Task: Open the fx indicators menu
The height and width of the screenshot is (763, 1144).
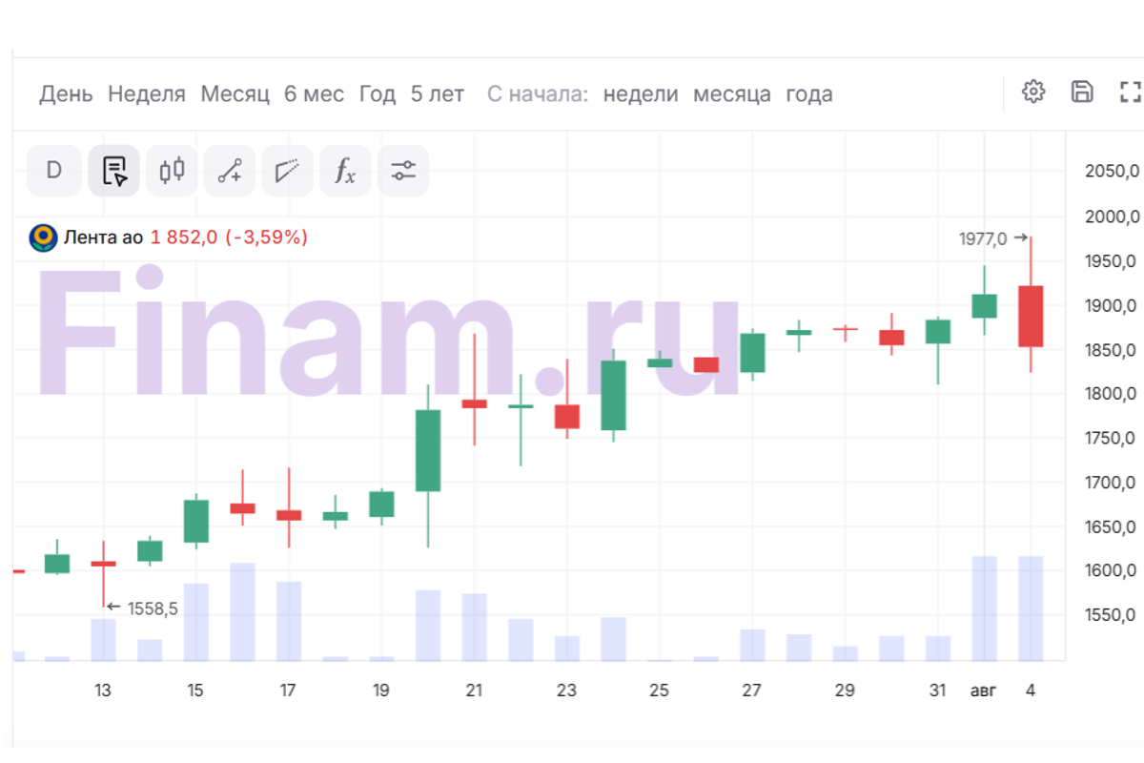Action: (x=345, y=171)
